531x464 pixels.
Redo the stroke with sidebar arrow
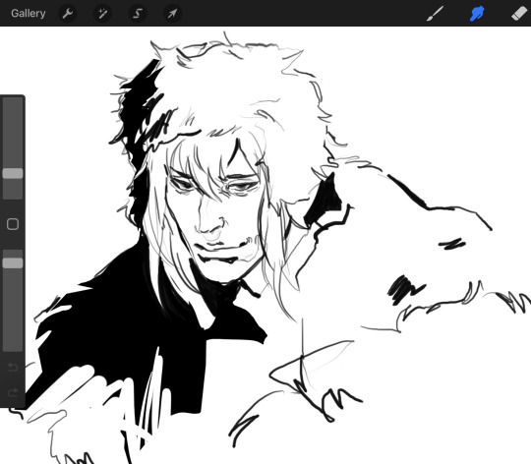coord(13,392)
